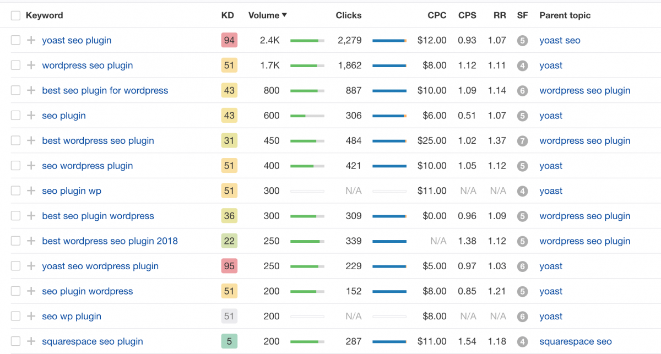Open SF badge 5 in 'seo wordpress plugin' row

tap(522, 166)
